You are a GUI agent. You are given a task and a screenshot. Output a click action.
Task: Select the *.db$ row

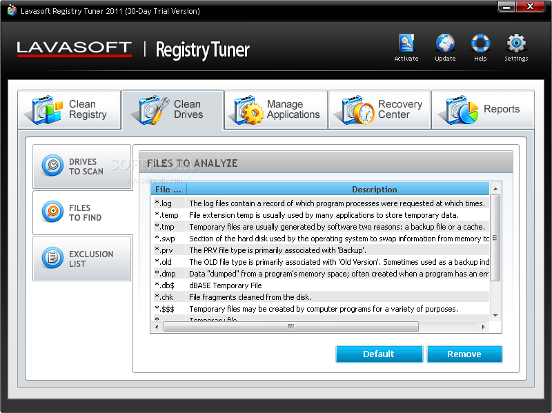(321, 285)
